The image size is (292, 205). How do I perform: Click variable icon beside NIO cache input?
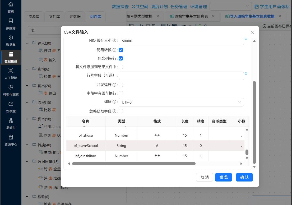pos(246,39)
